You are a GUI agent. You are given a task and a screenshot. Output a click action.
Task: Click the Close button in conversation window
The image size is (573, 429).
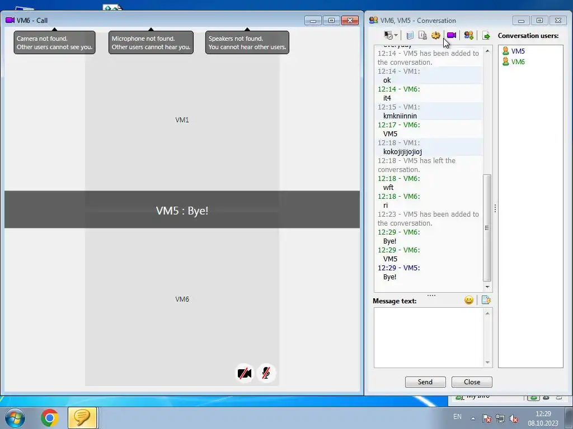[x=472, y=382]
